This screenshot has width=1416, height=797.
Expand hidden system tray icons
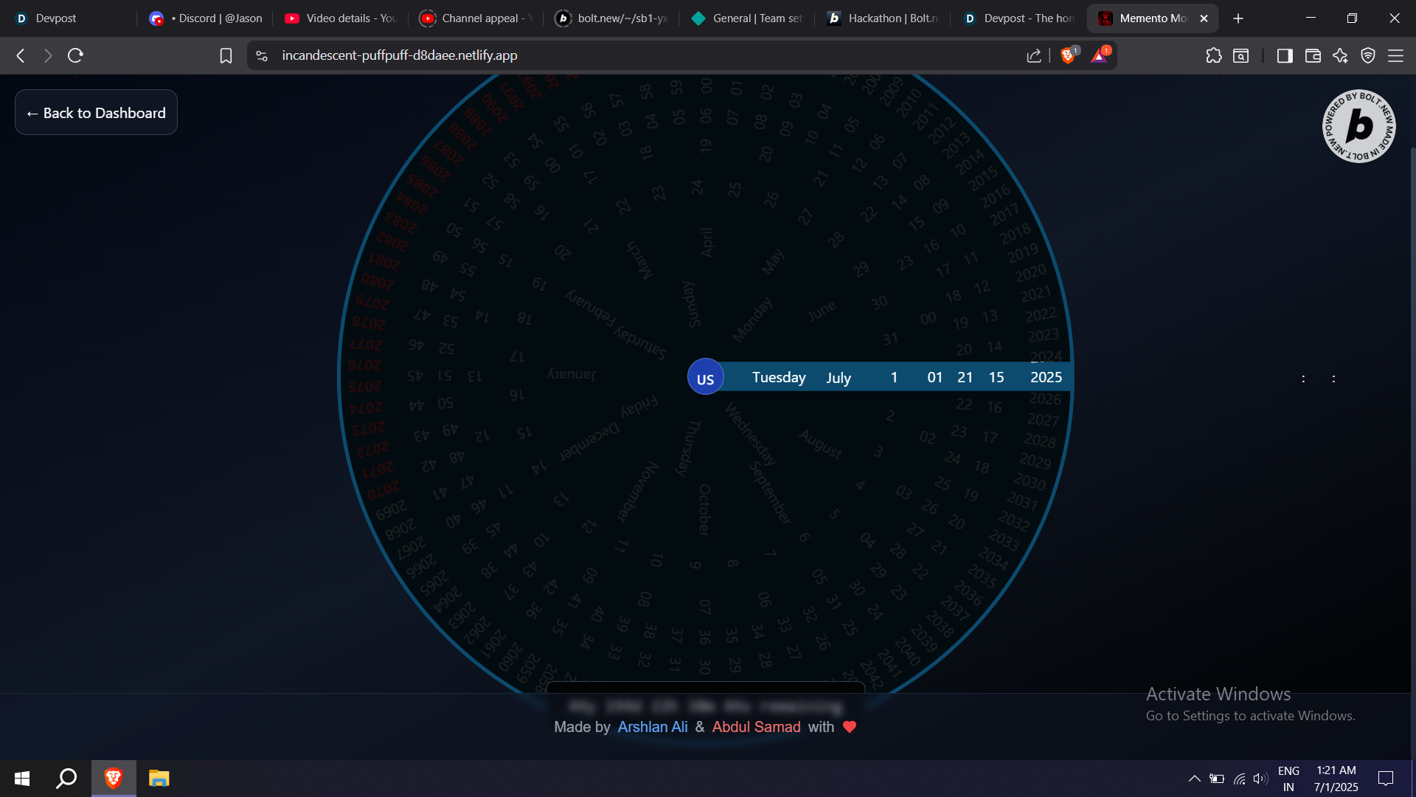(x=1194, y=779)
